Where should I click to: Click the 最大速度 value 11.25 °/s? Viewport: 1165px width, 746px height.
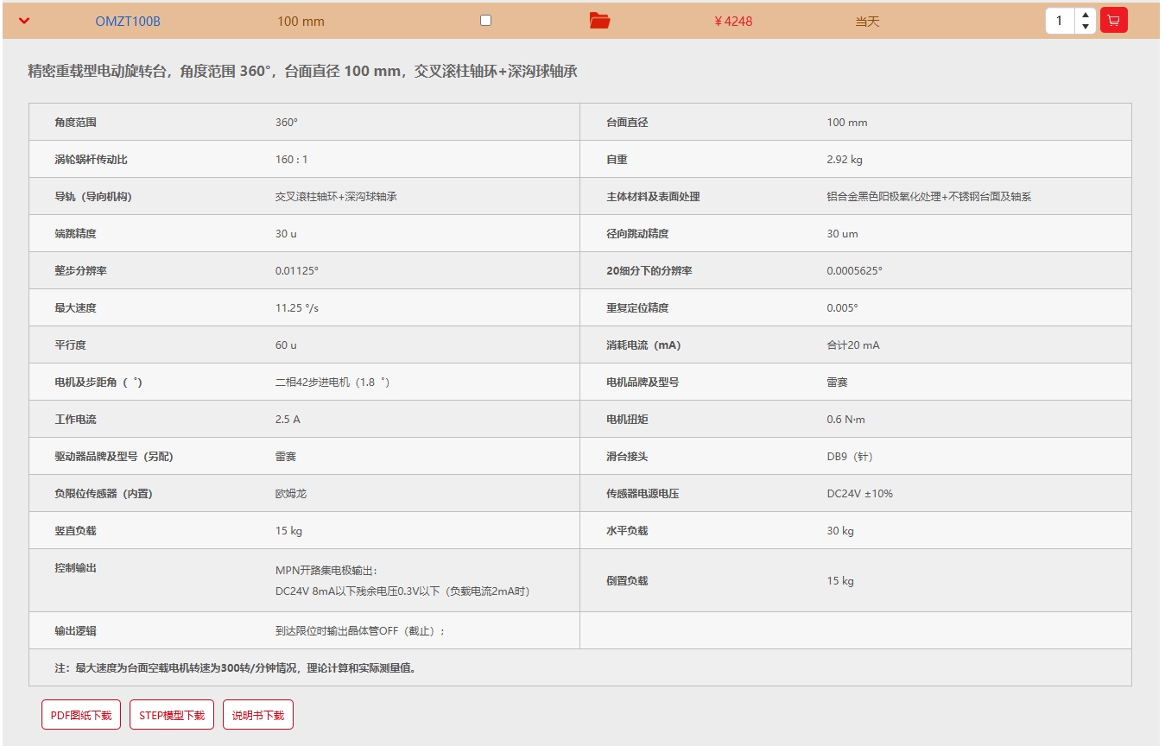(296, 308)
